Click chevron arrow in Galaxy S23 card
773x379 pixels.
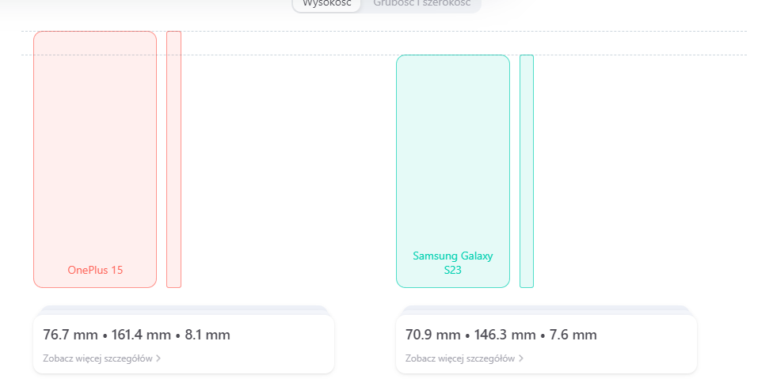pyautogui.click(x=522, y=358)
